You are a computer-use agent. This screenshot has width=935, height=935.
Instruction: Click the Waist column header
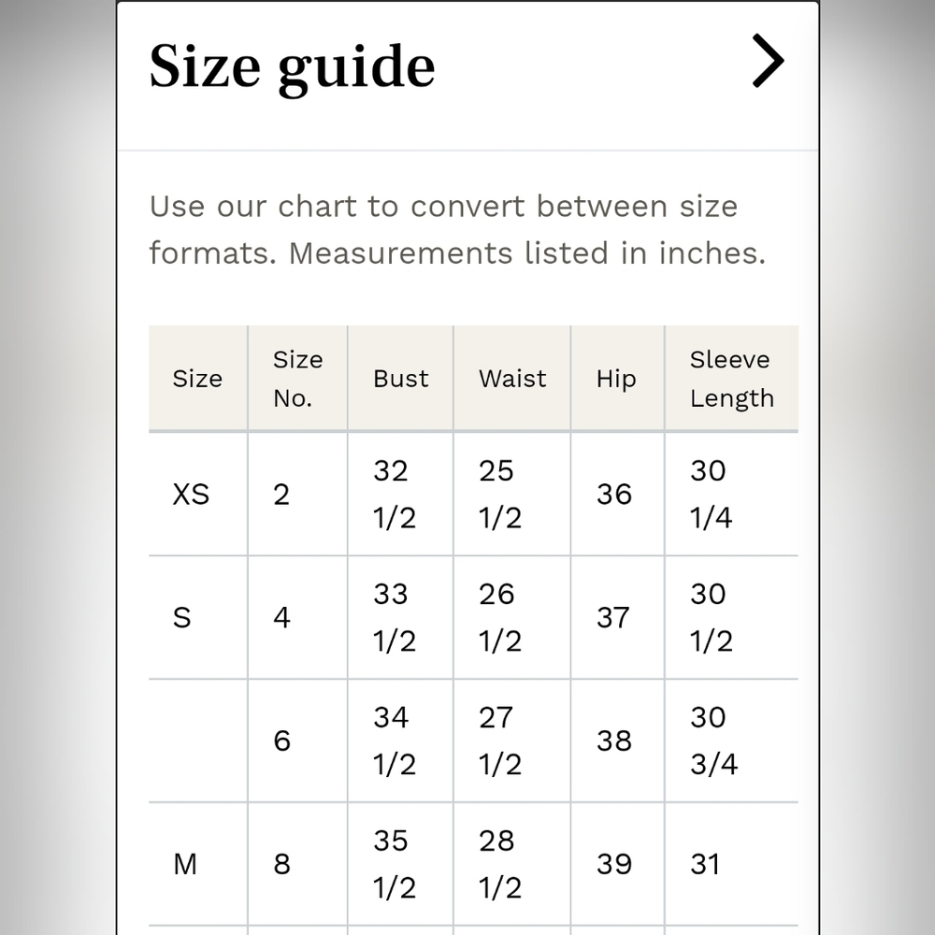(x=512, y=378)
